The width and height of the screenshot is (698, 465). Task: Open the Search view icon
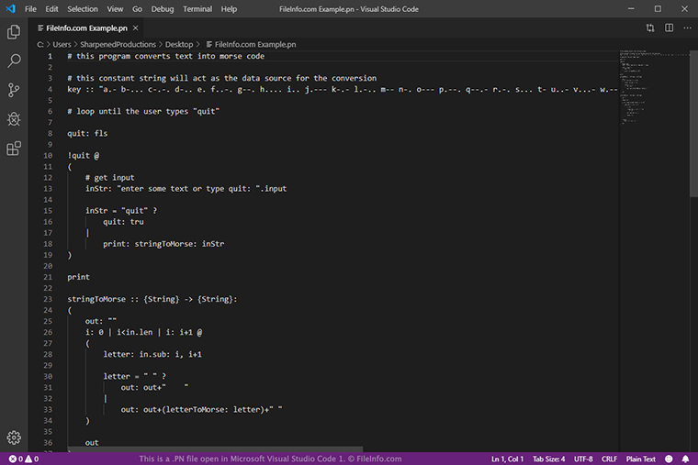coord(14,61)
